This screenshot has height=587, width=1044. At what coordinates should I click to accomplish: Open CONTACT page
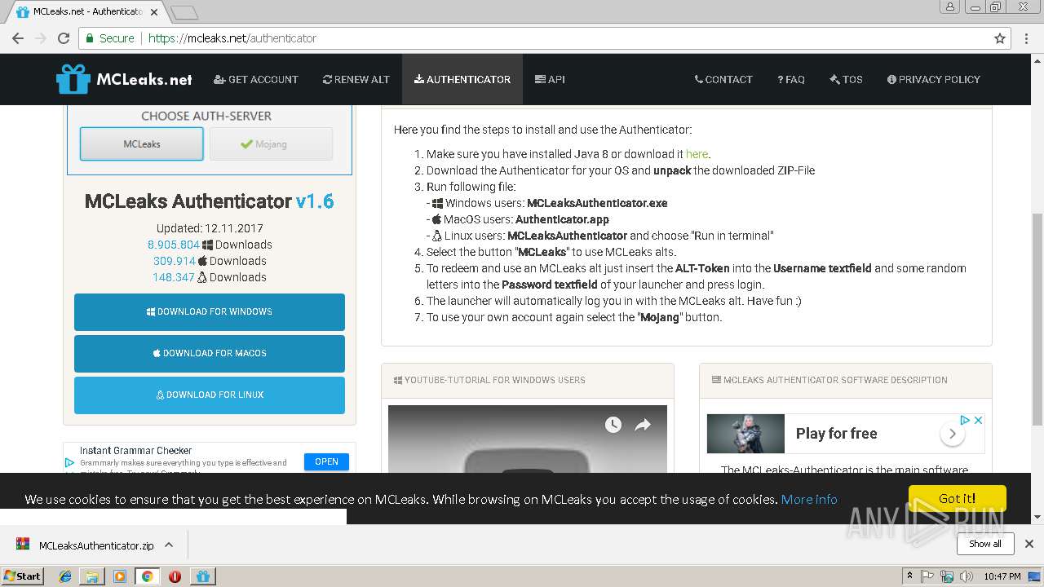pos(723,79)
